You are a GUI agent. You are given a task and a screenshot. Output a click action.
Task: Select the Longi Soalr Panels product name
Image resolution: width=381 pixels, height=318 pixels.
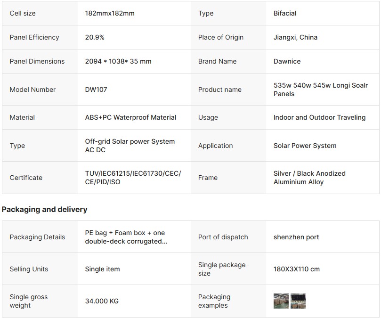tap(321, 90)
